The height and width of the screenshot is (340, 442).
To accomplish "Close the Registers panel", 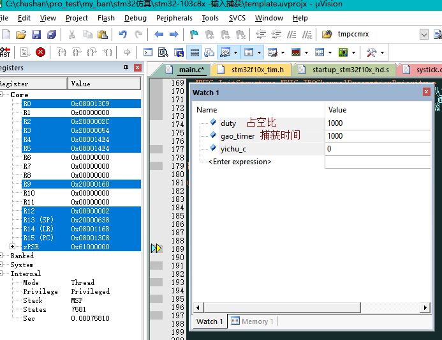I will point(138,68).
